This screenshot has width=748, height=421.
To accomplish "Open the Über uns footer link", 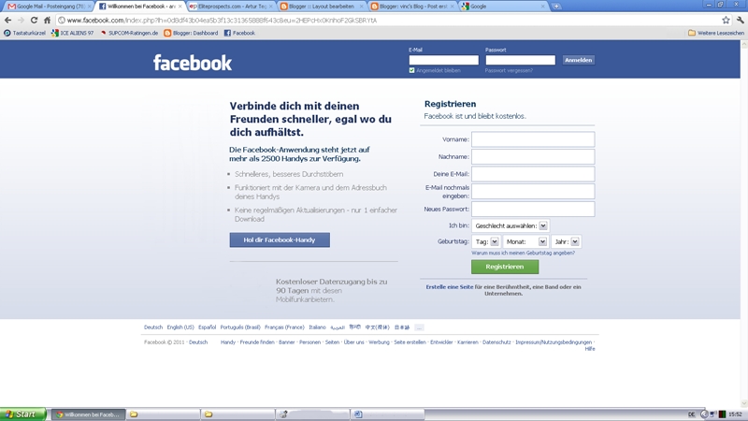I will click(x=354, y=342).
